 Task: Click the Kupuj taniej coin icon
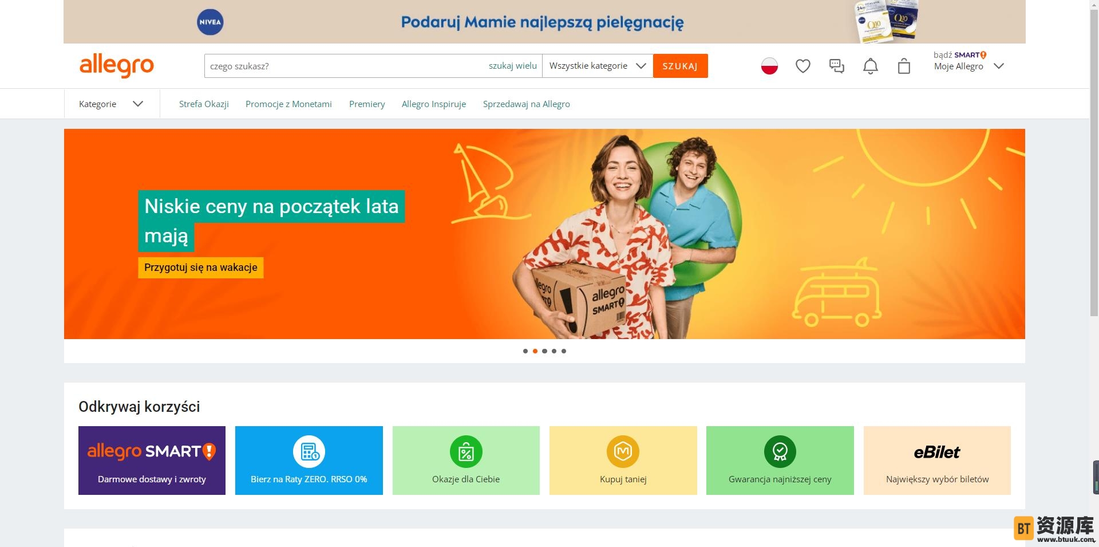(623, 452)
